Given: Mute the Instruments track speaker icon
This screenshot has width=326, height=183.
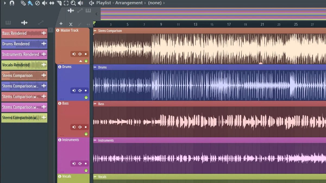Looking at the screenshot, I should [80, 164].
